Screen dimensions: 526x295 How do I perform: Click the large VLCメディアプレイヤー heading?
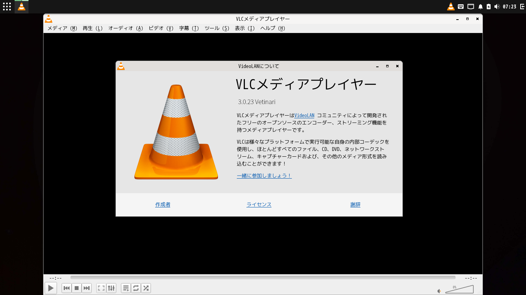[x=306, y=85]
